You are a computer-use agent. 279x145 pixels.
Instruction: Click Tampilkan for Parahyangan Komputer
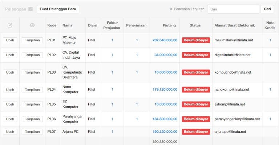[32, 119]
